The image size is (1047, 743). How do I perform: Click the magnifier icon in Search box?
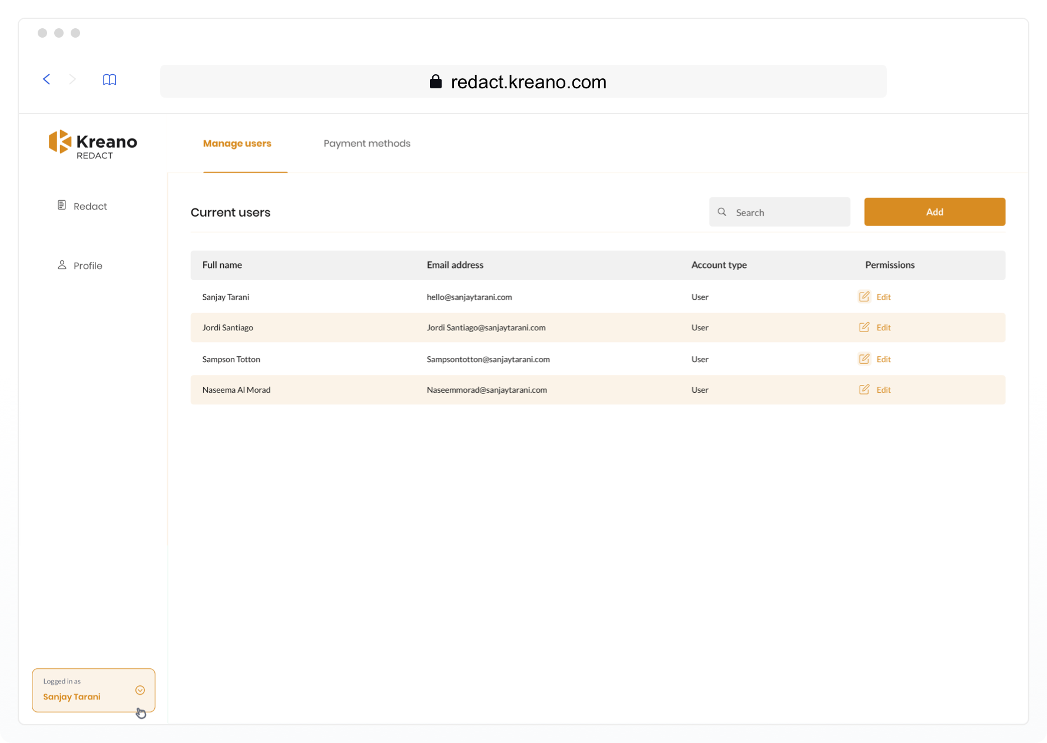coord(722,212)
